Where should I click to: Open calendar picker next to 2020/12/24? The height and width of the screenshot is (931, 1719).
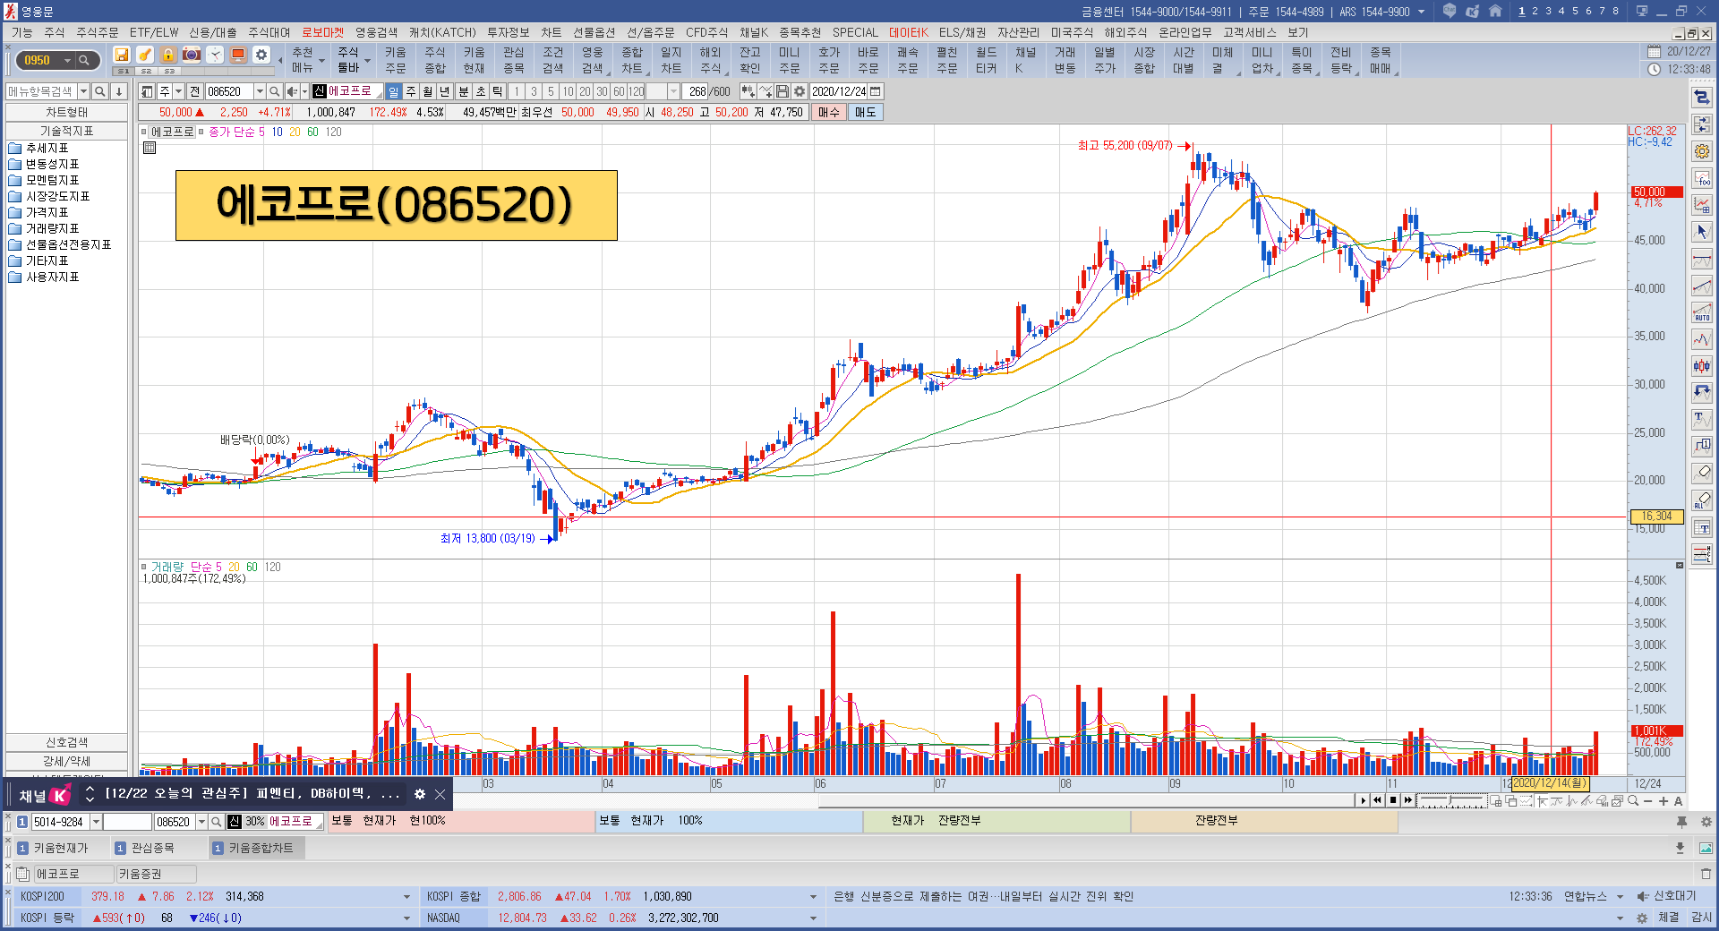point(876,91)
